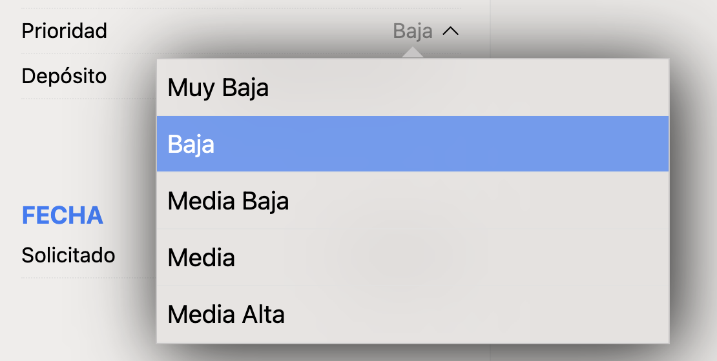Collapse the Prioridad dropdown chevron
The image size is (717, 361).
click(x=451, y=31)
